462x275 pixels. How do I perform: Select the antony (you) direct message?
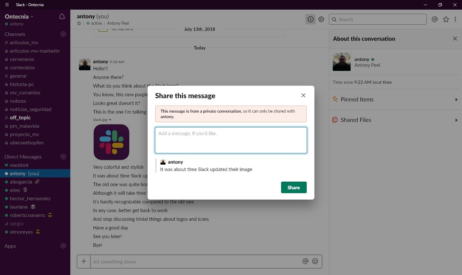tap(35, 173)
